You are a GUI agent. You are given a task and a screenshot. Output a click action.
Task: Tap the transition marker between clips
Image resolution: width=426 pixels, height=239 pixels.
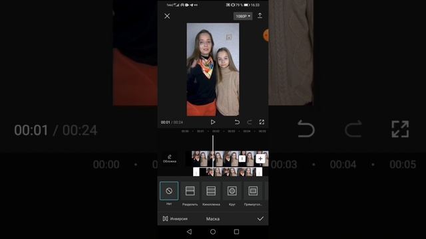pos(242,159)
